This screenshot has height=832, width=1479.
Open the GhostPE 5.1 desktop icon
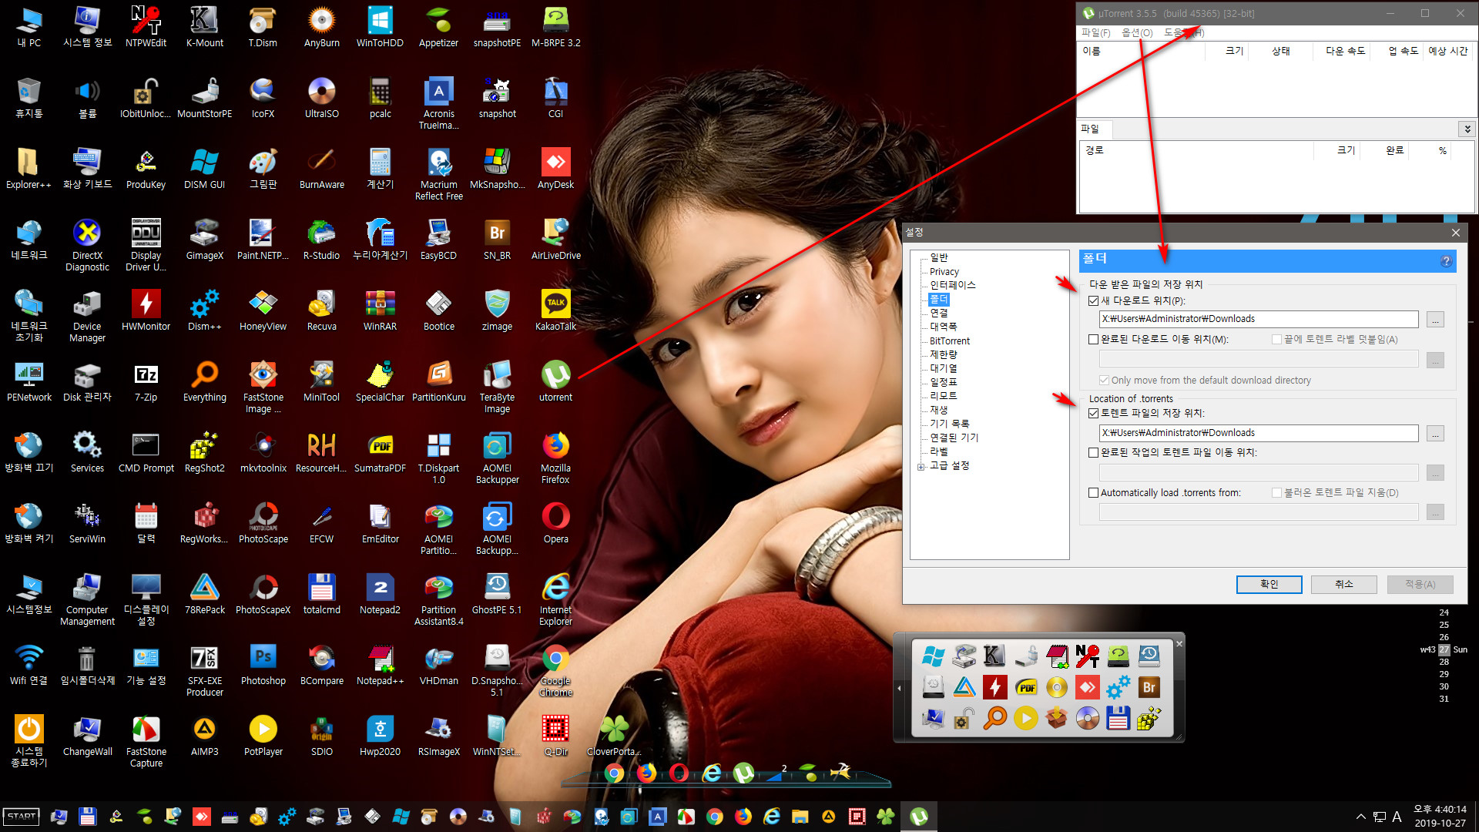click(497, 594)
